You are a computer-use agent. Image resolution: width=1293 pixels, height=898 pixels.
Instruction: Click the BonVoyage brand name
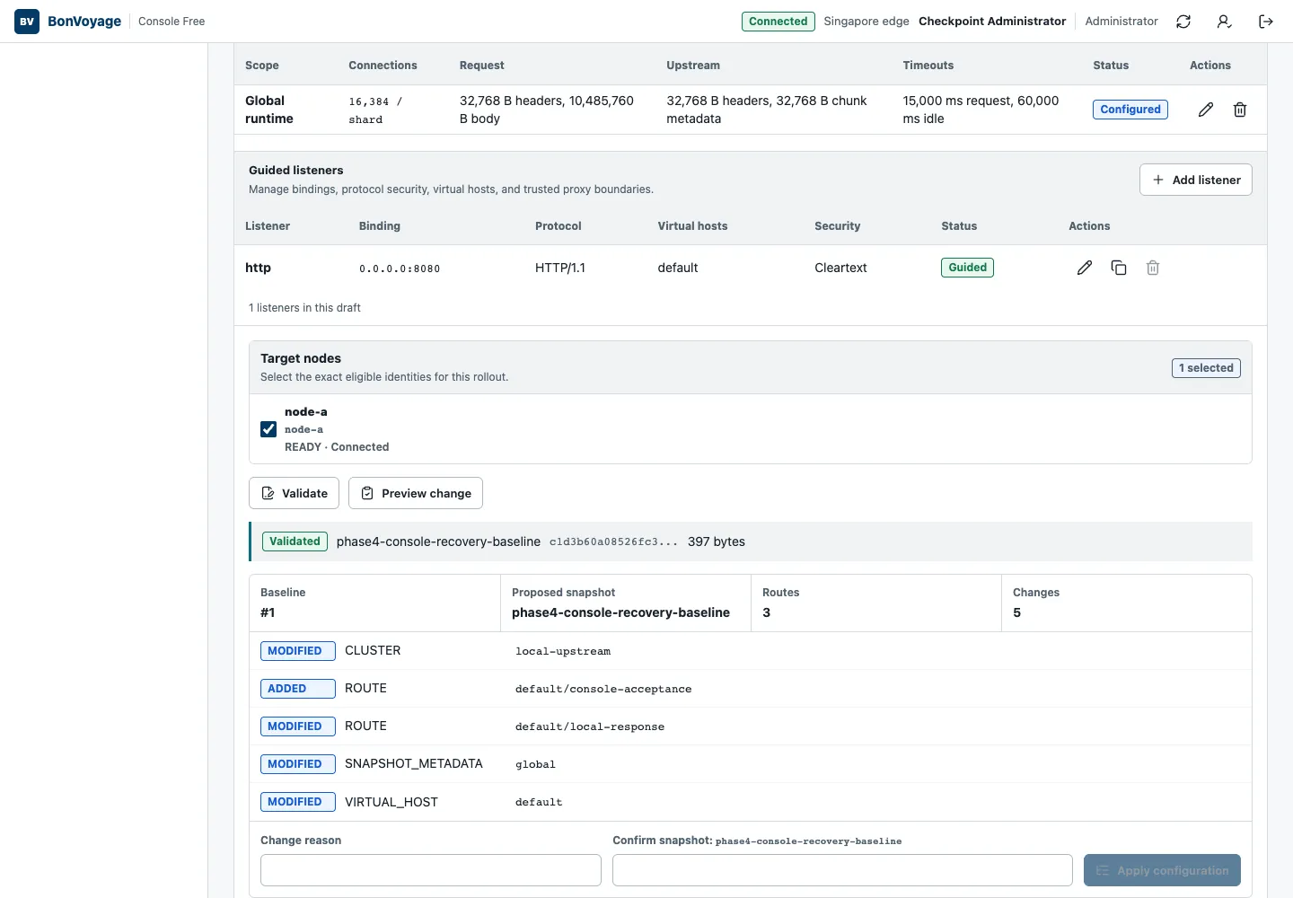point(84,22)
